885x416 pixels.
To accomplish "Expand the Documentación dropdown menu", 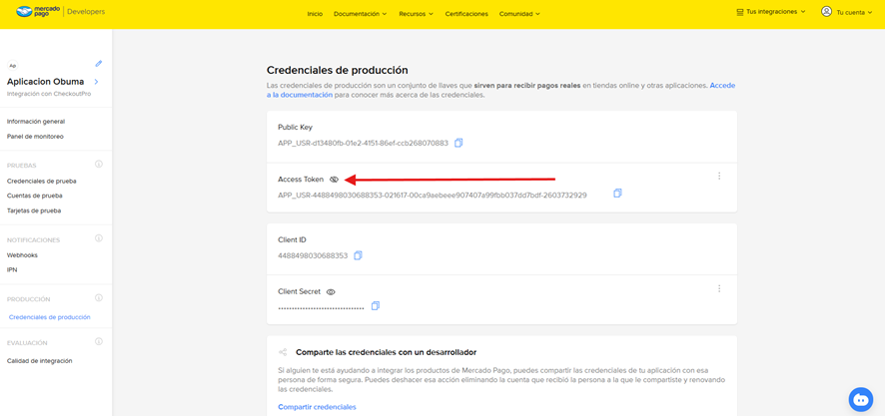I will [361, 14].
